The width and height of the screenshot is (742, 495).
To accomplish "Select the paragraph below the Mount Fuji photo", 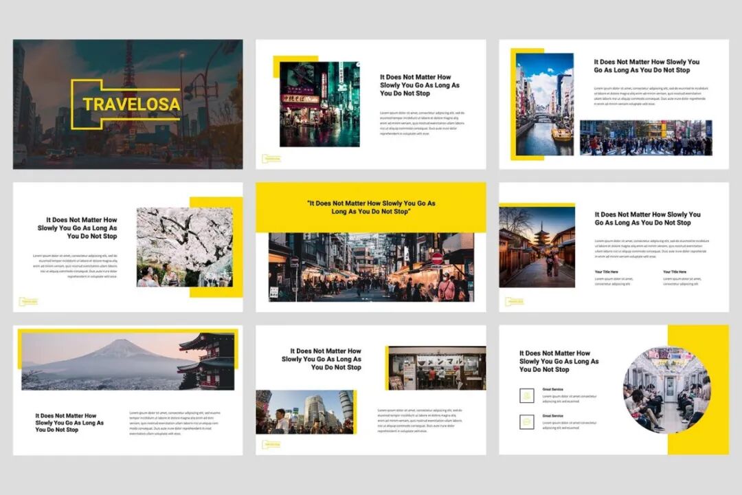I will pyautogui.click(x=175, y=423).
